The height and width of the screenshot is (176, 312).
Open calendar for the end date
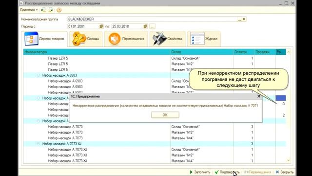[145, 26]
